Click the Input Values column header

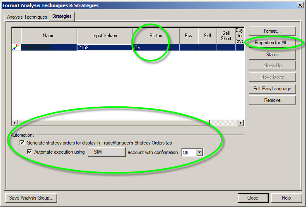coord(105,36)
